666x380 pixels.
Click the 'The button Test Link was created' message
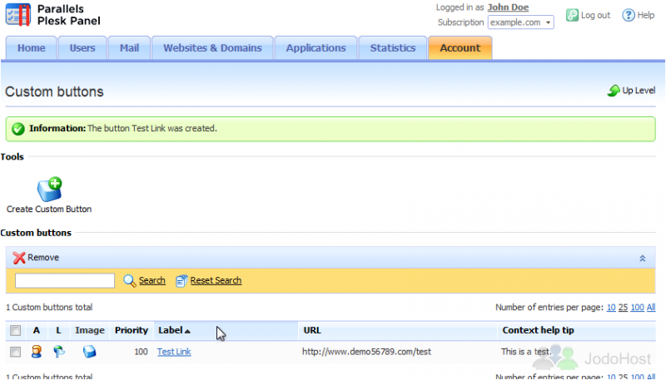152,129
